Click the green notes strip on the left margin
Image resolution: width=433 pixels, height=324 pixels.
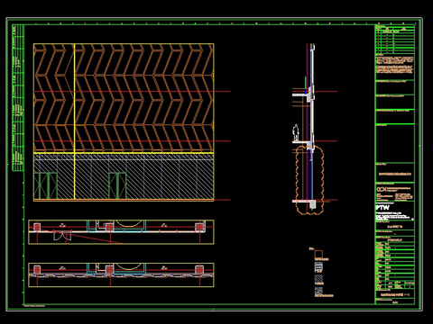[18, 98]
